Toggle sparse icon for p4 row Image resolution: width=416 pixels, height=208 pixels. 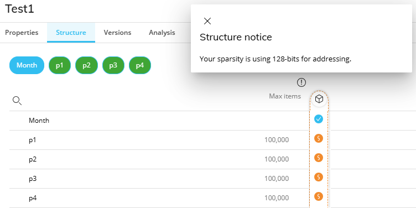coord(319,196)
